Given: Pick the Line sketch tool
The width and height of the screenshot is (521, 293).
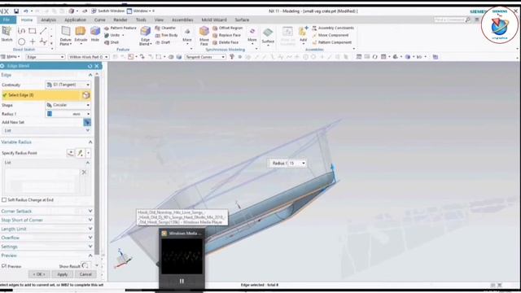Looking at the screenshot, I should (x=43, y=31).
